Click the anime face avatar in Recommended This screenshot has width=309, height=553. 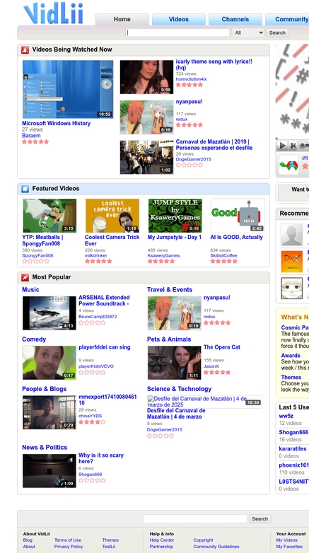click(292, 289)
